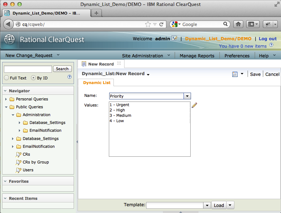
Task: Click the CRs query icon
Action: pyautogui.click(x=18, y=155)
